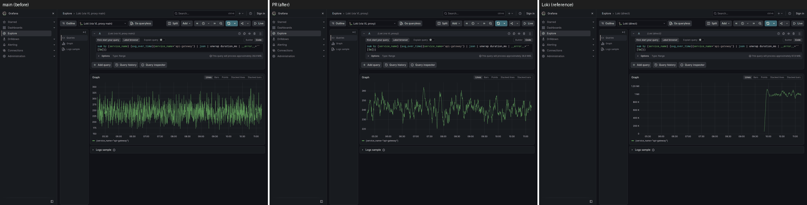
Task: Hide query A eye icon in Loki (reference) panel
Action: tap(789, 33)
